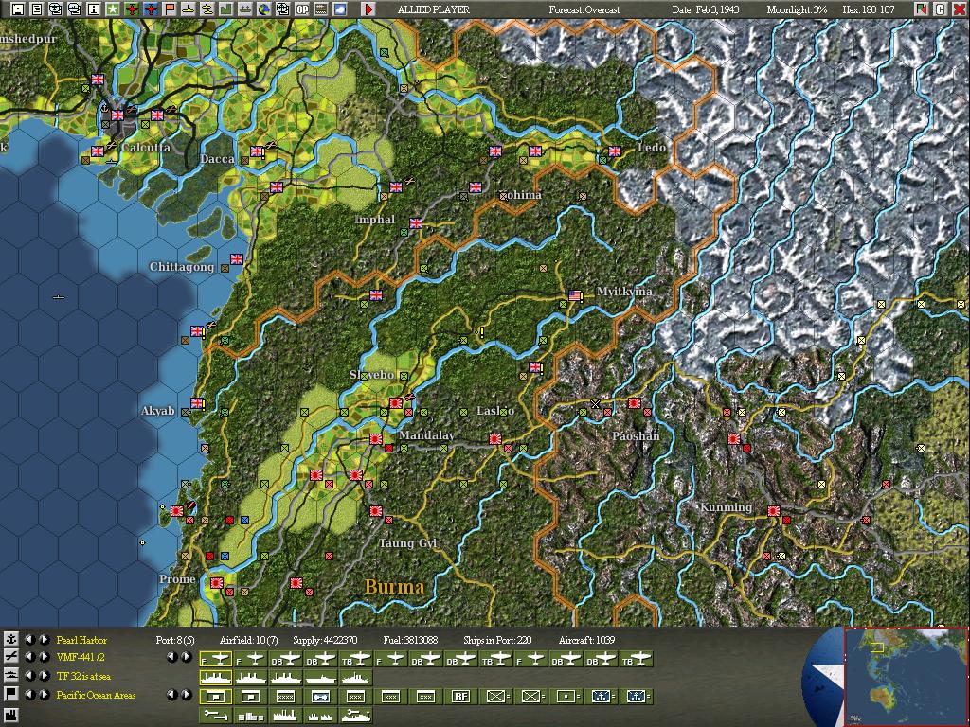The width and height of the screenshot is (970, 727).
Task: Click the world minimap thumbnail
Action: [905, 676]
